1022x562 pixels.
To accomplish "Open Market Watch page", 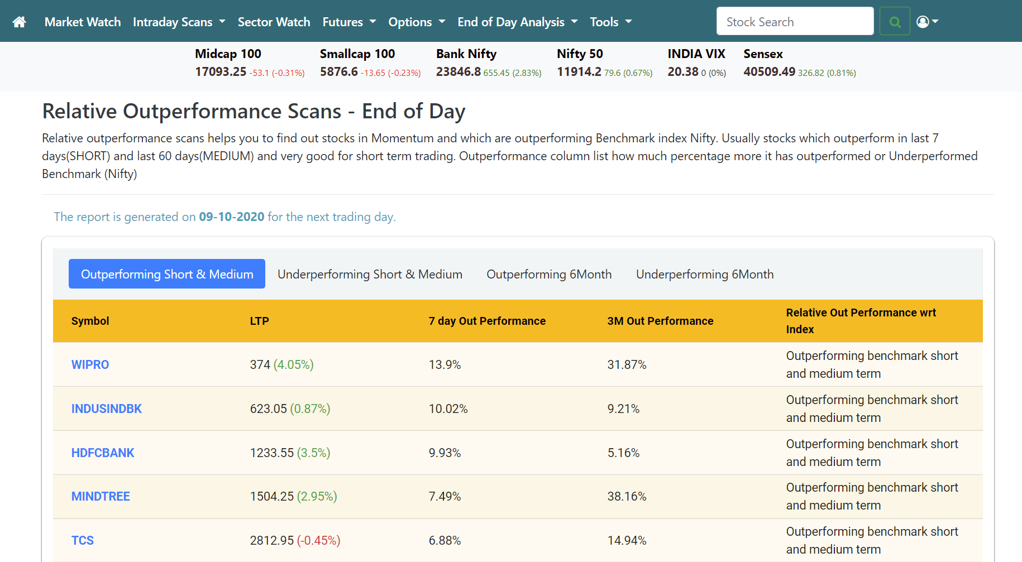I will click(x=83, y=22).
